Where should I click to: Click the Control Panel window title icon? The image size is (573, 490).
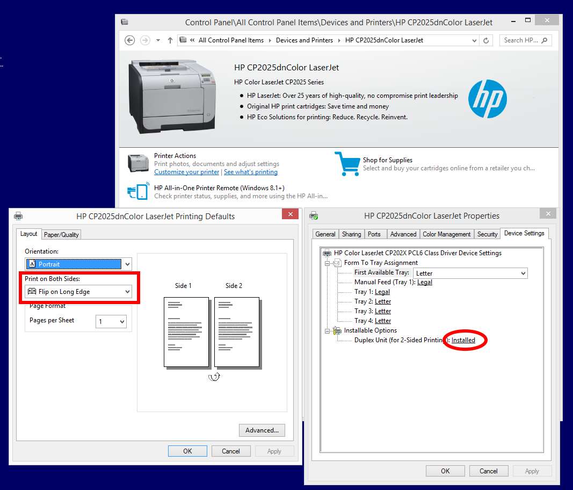coord(125,22)
